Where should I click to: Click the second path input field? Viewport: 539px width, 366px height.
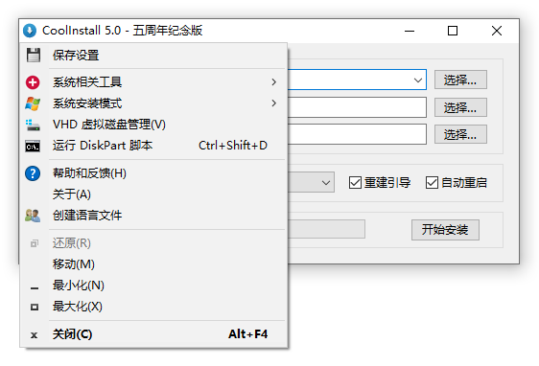tap(357, 107)
